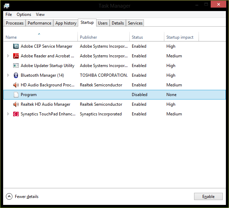Click the Task Manager title bar icon
The width and height of the screenshot is (229, 208).
point(7,6)
